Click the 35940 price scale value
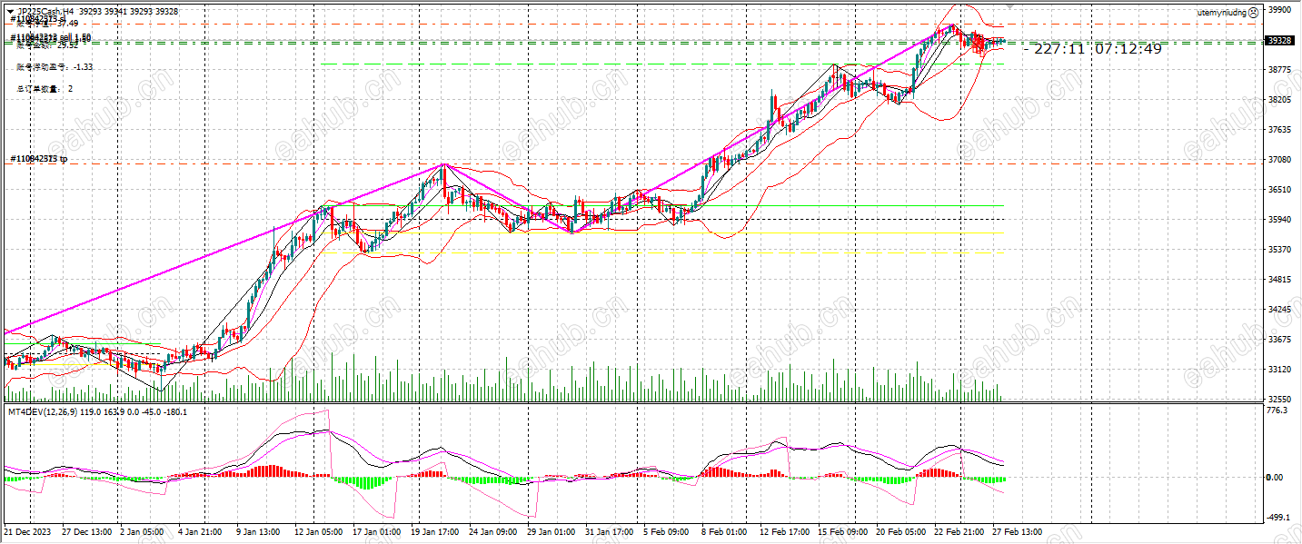1302x544 pixels. coord(1279,219)
